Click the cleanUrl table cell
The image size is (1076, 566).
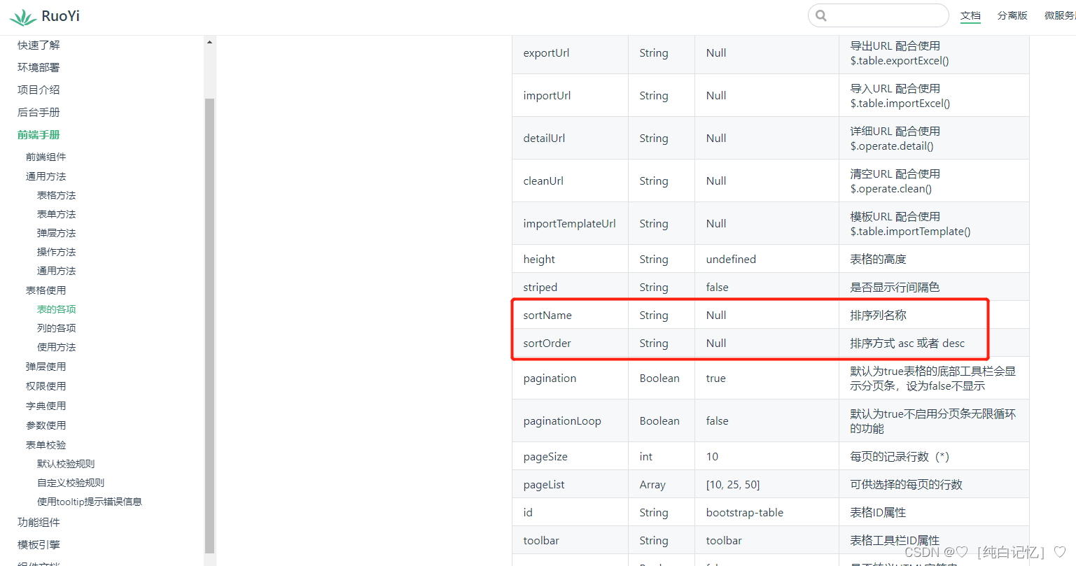570,181
